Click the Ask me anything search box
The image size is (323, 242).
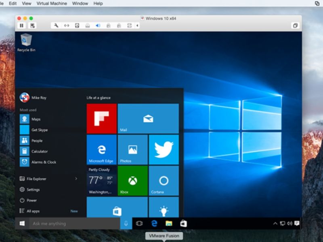(75, 223)
